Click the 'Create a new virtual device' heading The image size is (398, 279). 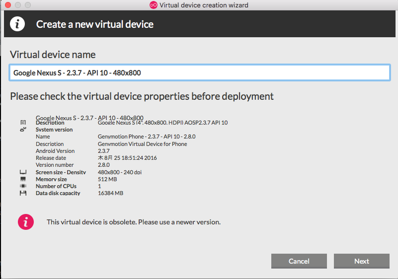[x=95, y=24]
